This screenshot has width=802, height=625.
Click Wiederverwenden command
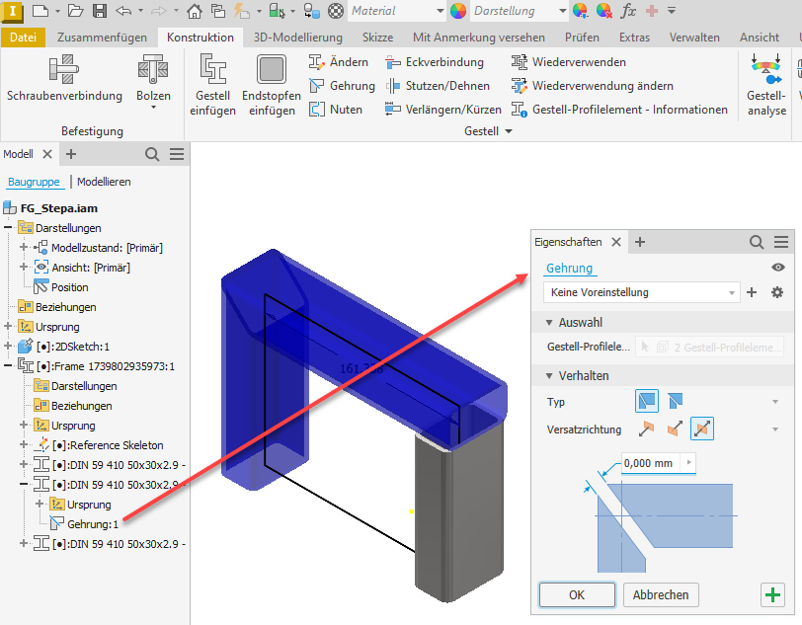(x=568, y=62)
